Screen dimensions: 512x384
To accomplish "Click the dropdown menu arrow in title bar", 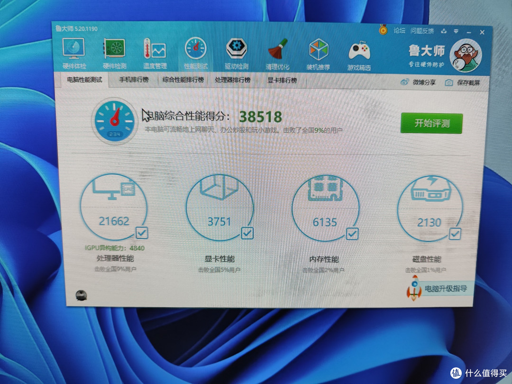I will (456, 31).
